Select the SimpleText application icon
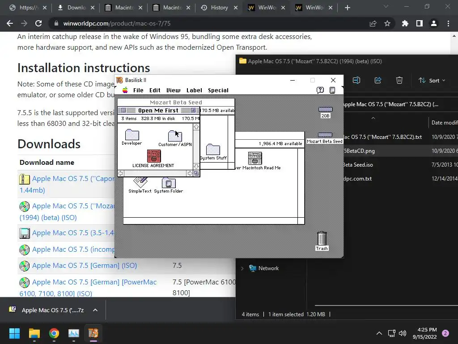Image resolution: width=458 pixels, height=344 pixels. point(140,182)
